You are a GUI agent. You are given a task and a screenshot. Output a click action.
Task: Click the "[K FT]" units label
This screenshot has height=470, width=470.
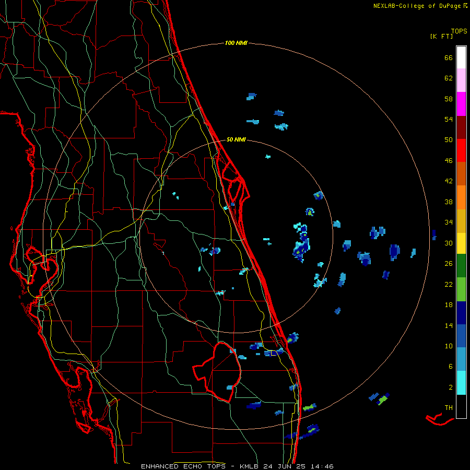tap(441, 36)
